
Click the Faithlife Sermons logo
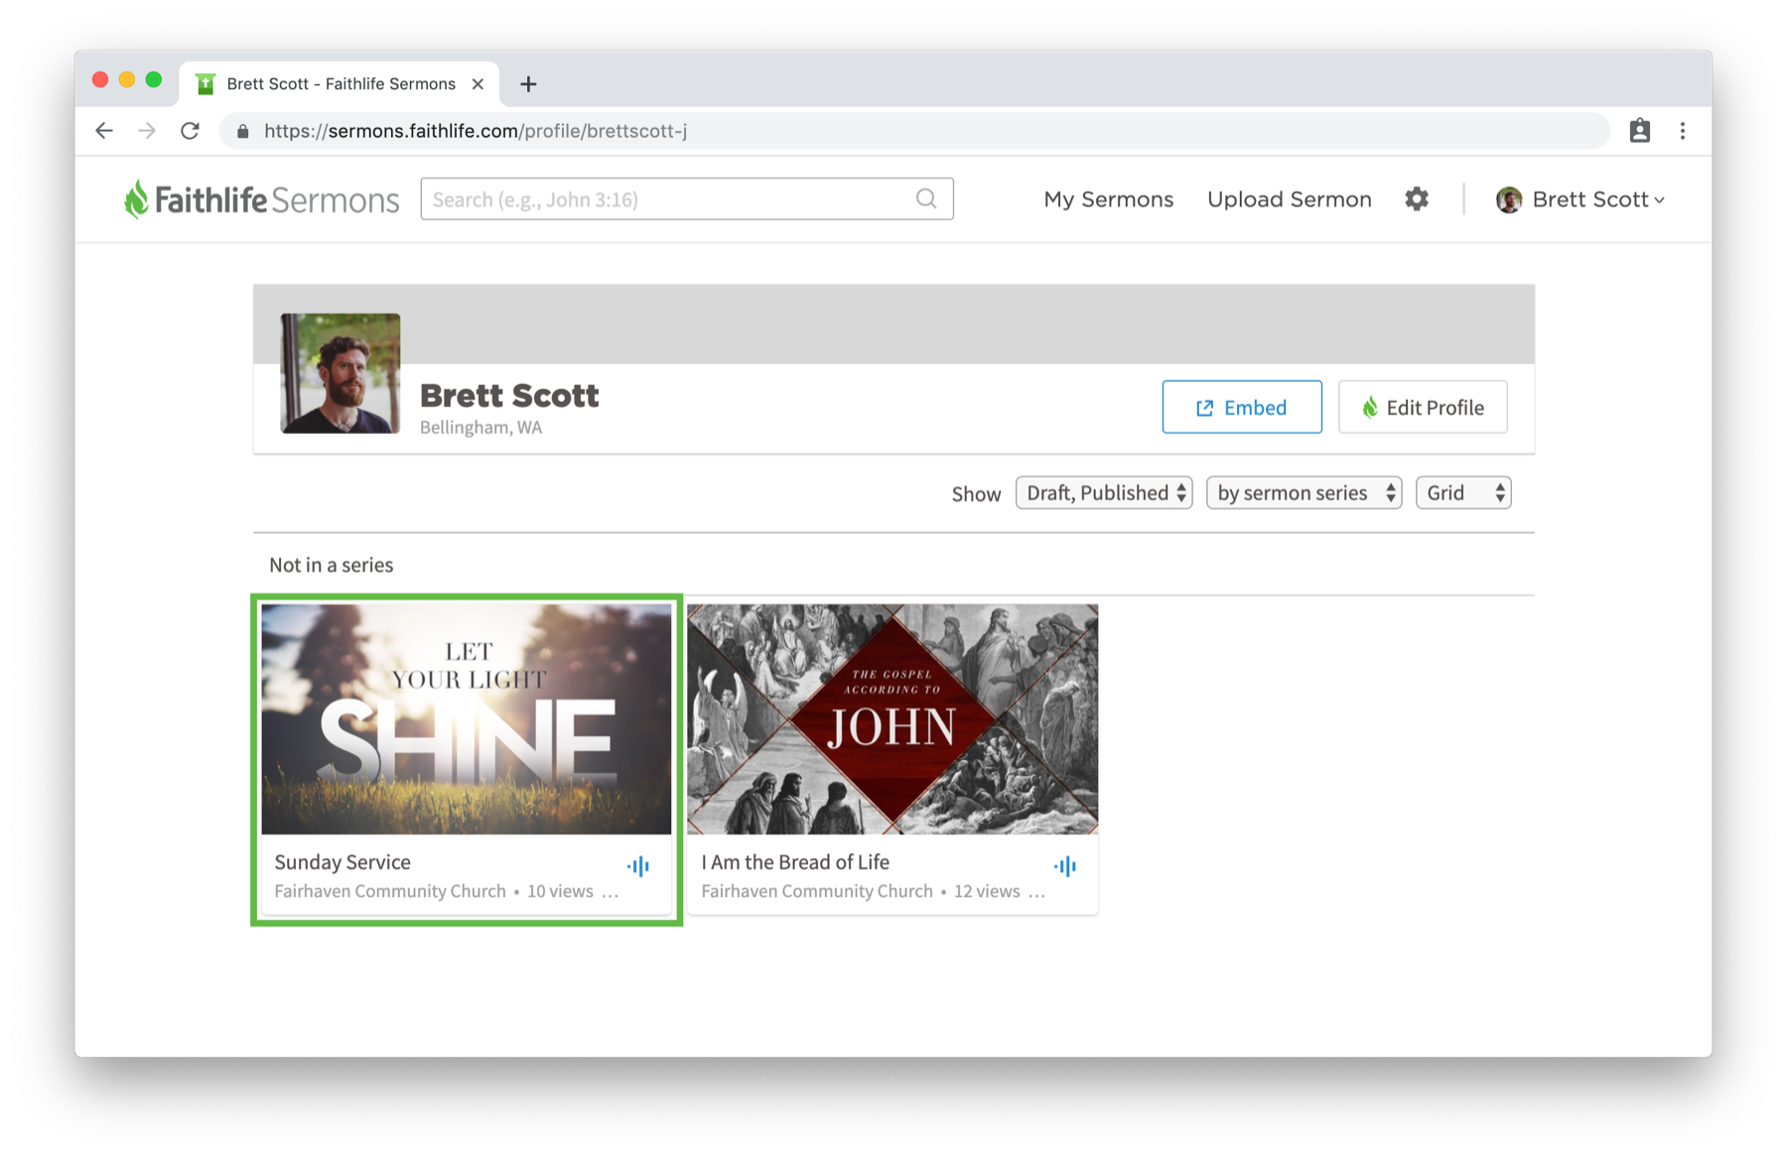tap(261, 199)
